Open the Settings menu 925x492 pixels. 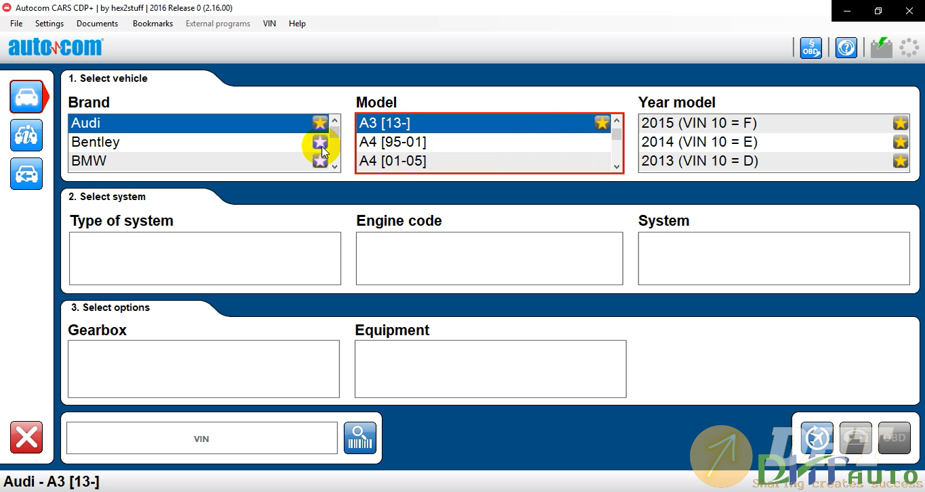pos(49,24)
